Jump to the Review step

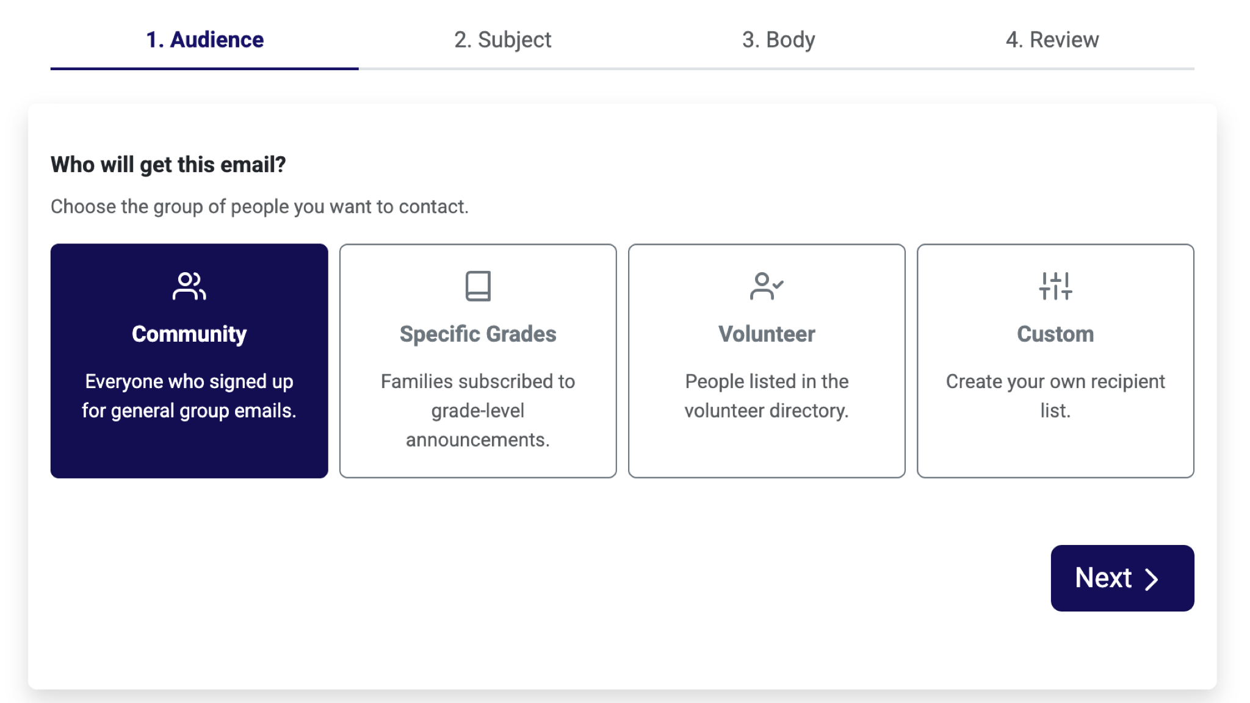click(1052, 39)
